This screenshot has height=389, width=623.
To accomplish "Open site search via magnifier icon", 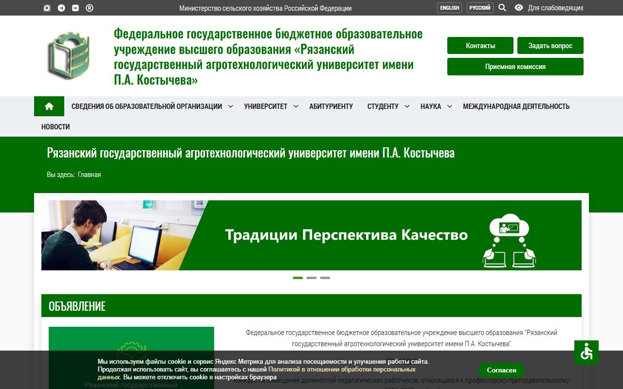I will [502, 8].
